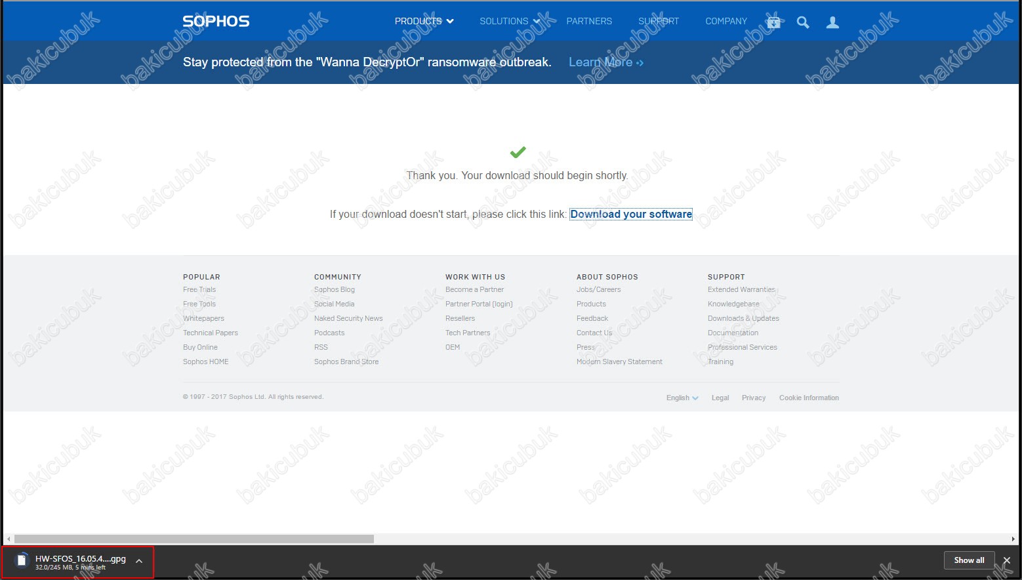Open the SUPPORT menu item
The width and height of the screenshot is (1022, 580).
[x=659, y=21]
